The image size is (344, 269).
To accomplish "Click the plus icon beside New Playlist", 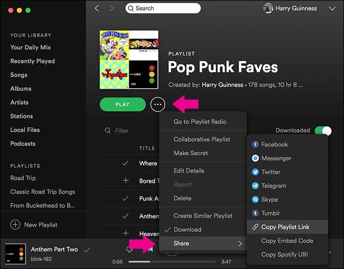I will 15,225.
